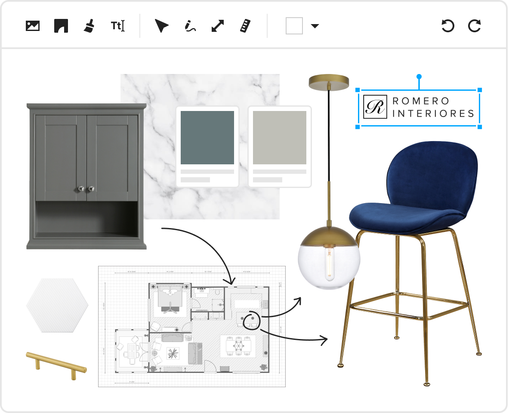Select the paint brush tool
Screen dimensions: 512x413
click(89, 26)
